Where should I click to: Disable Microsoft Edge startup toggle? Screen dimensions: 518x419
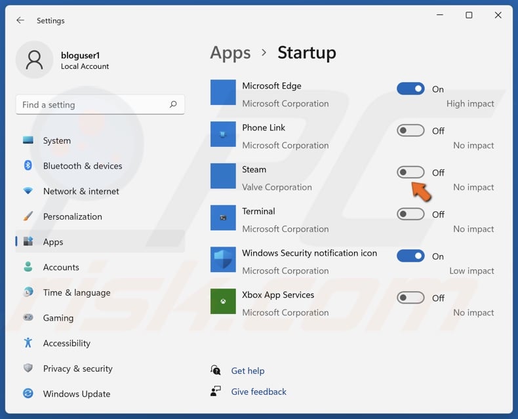410,89
